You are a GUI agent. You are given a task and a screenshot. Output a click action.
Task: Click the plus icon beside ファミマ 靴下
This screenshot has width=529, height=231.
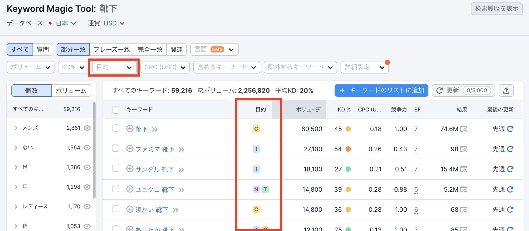pos(130,149)
